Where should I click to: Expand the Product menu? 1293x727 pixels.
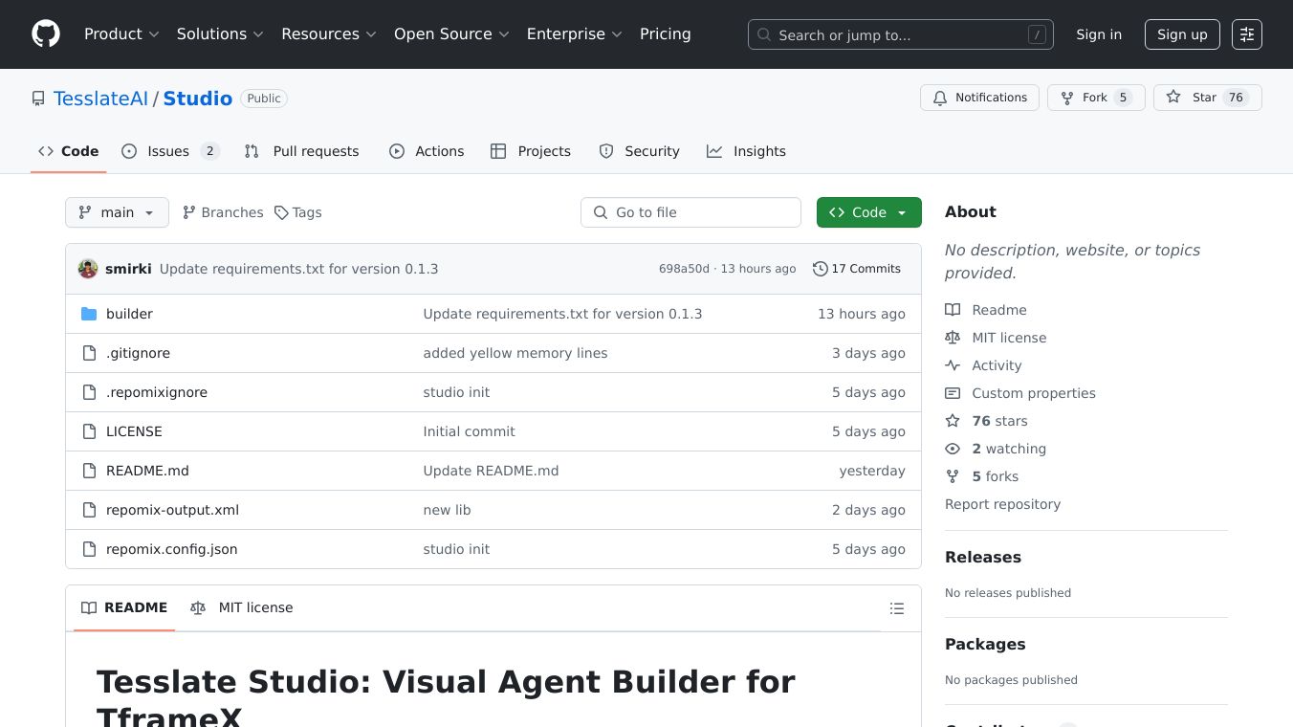[x=121, y=34]
